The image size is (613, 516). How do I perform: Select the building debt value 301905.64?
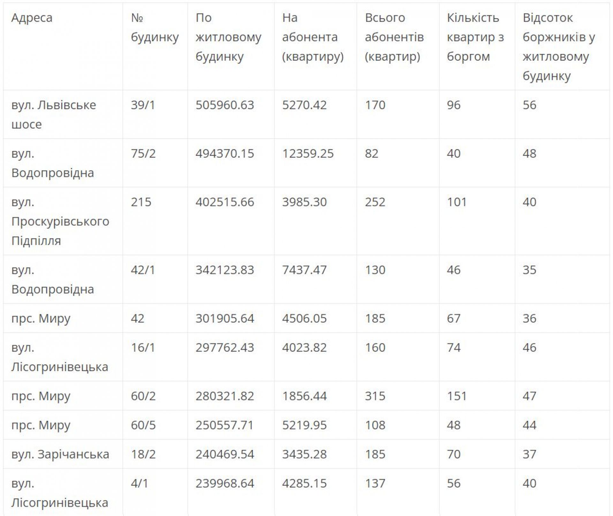[x=225, y=318]
